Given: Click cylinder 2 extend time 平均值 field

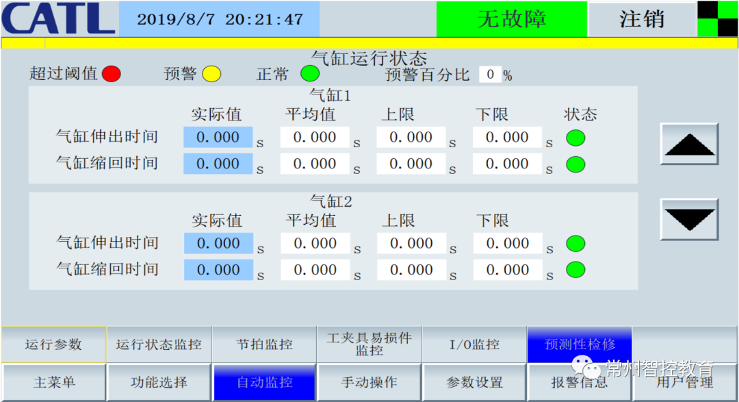Looking at the screenshot, I should 315,244.
